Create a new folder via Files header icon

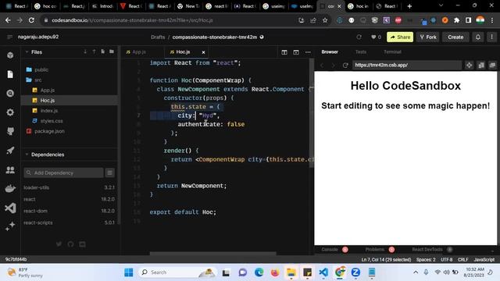click(112, 52)
